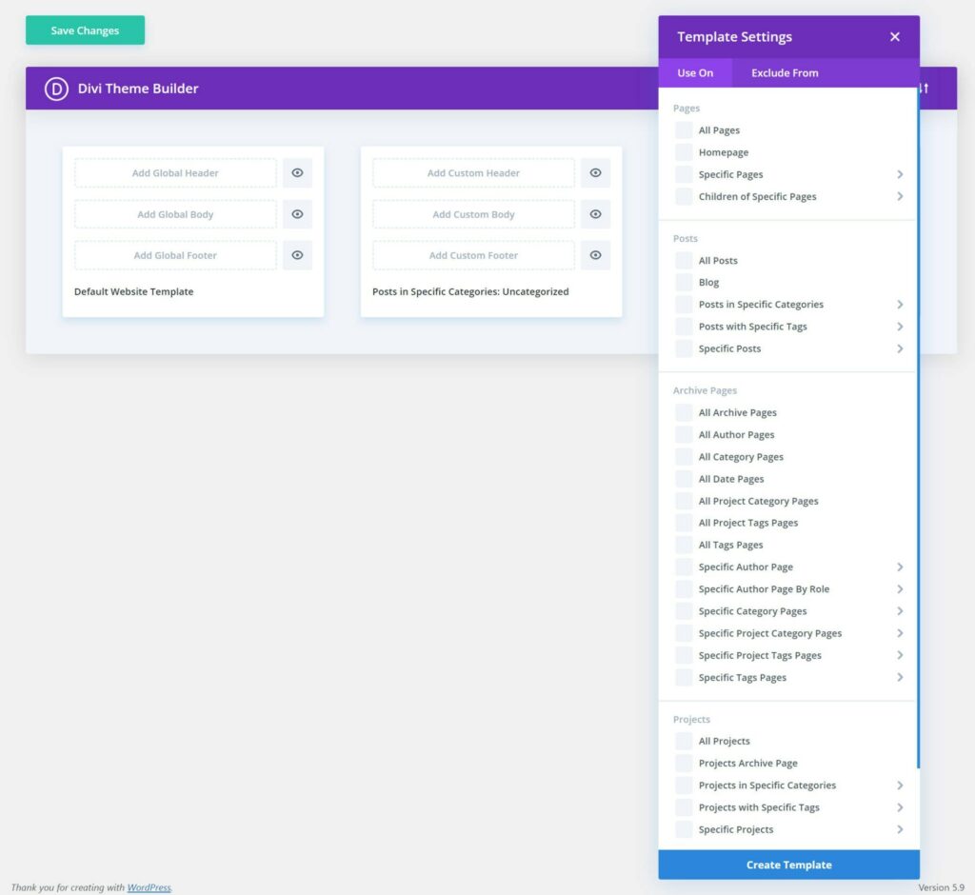
Task: Expand Projects in Specific Categories chevron
Action: 900,786
